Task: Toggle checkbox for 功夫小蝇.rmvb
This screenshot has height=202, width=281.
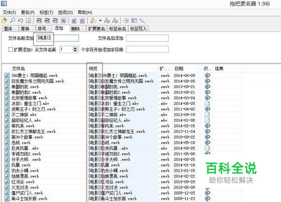Action: click(x=7, y=171)
